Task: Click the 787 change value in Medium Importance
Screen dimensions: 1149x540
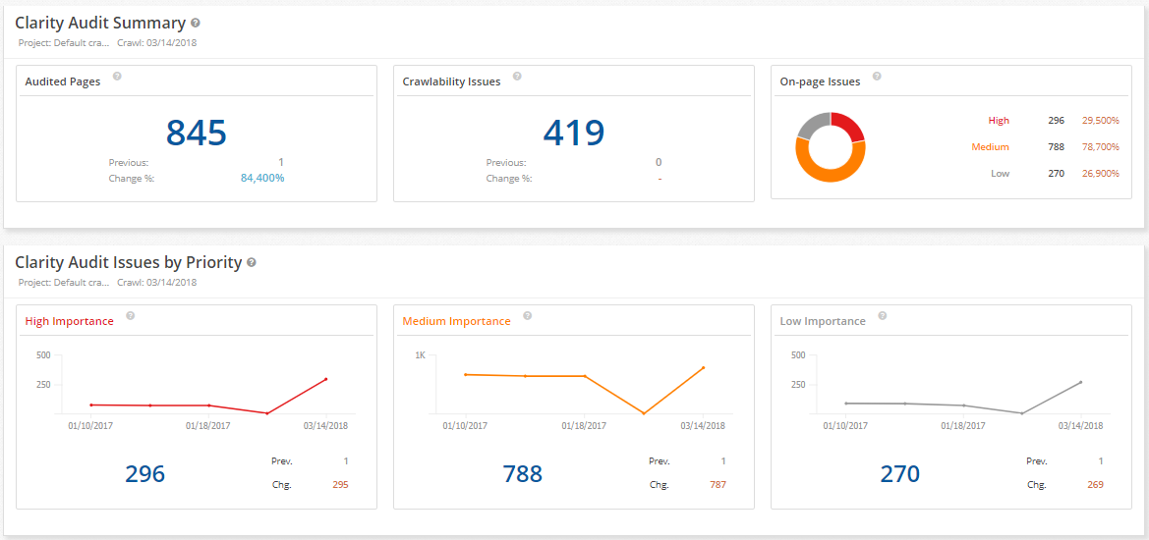Action: pos(718,484)
